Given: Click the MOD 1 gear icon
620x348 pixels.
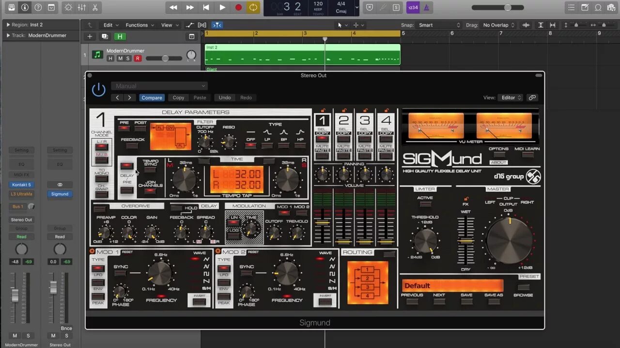Looking at the screenshot, I should [92, 251].
